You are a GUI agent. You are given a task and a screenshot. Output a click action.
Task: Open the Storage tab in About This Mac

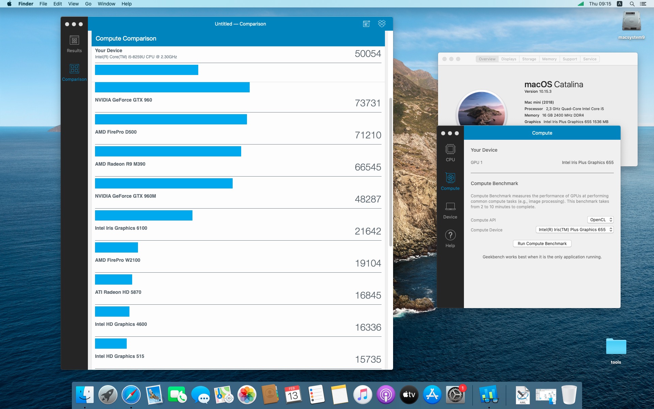coord(529,59)
